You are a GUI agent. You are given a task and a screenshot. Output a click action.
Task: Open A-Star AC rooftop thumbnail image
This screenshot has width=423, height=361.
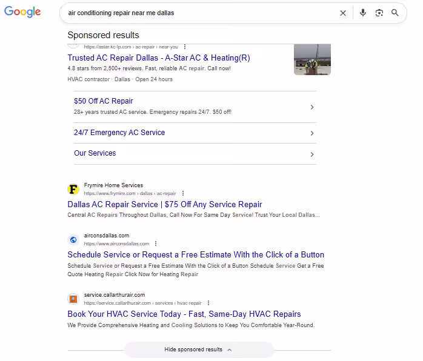tap(312, 59)
